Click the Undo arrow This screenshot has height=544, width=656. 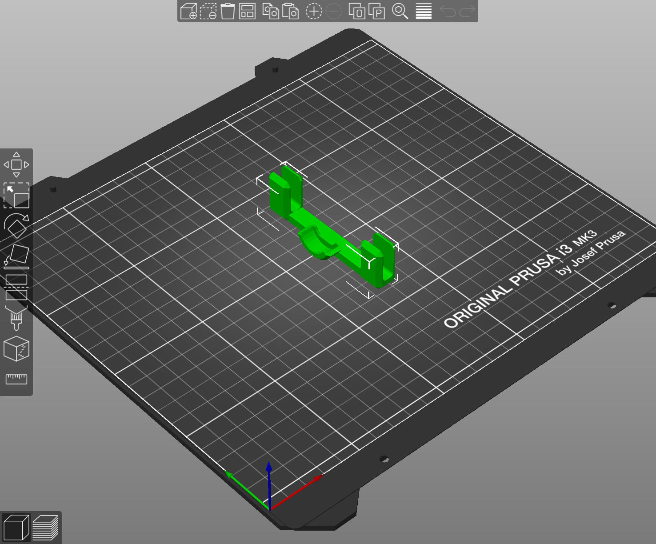coord(448,11)
